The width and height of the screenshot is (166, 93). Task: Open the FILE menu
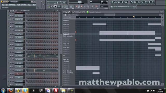(x=3, y=5)
